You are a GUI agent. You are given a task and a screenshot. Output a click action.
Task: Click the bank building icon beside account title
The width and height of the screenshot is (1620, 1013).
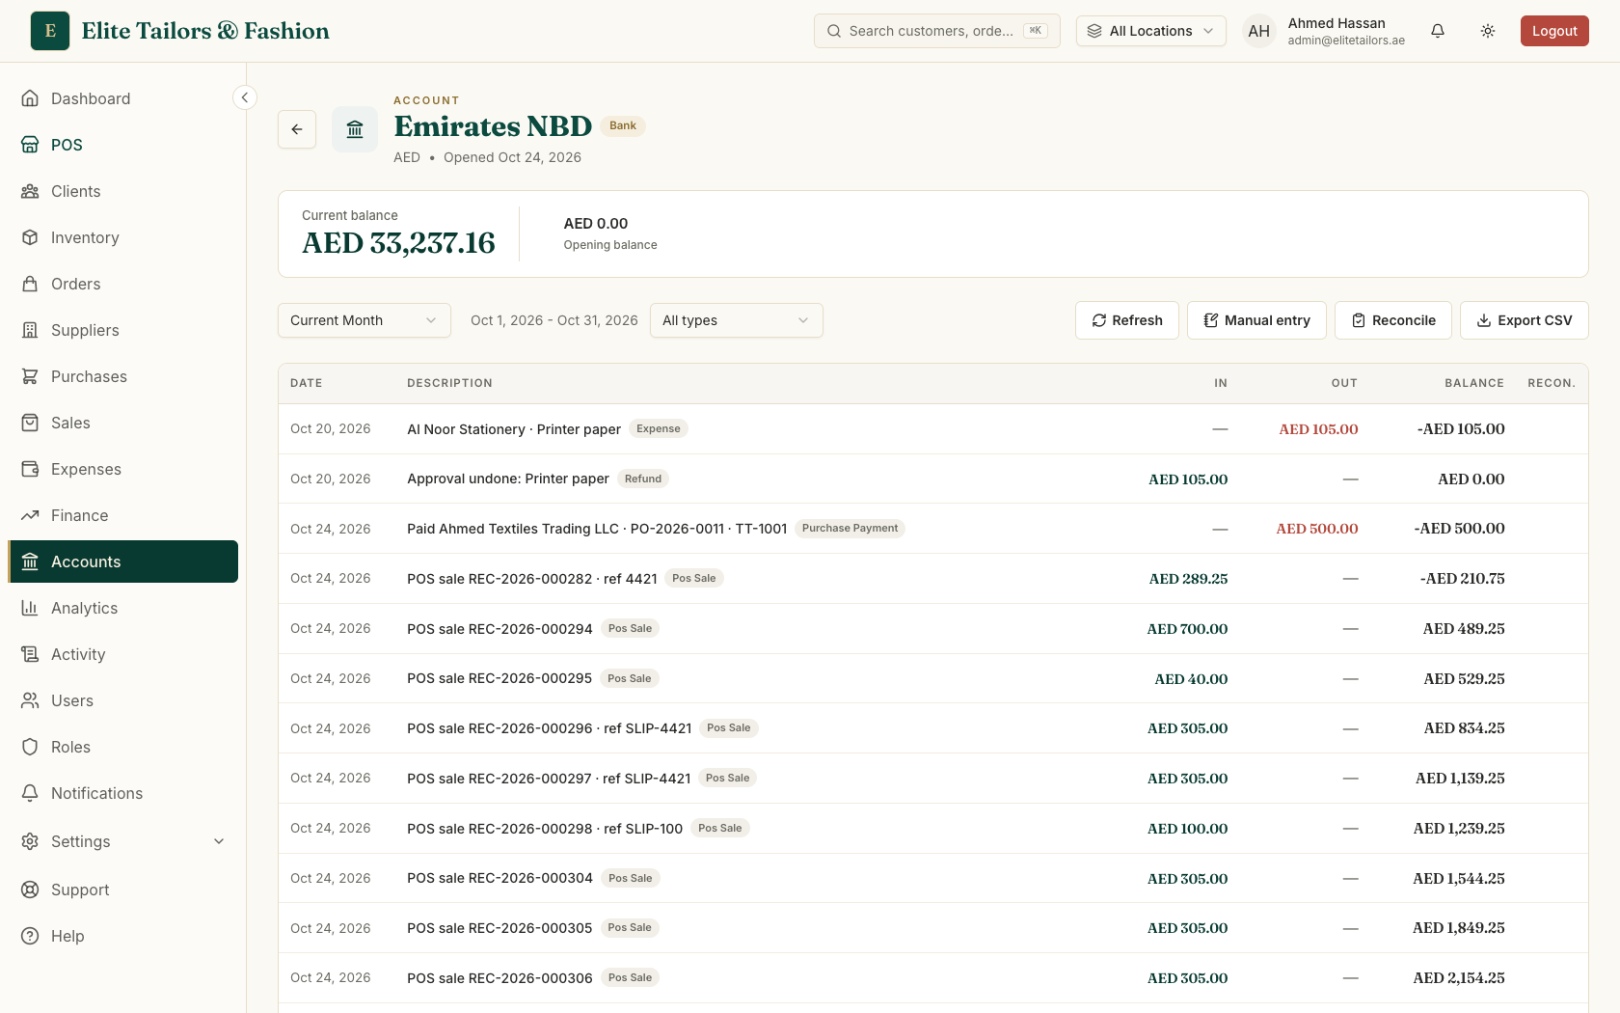pos(355,129)
